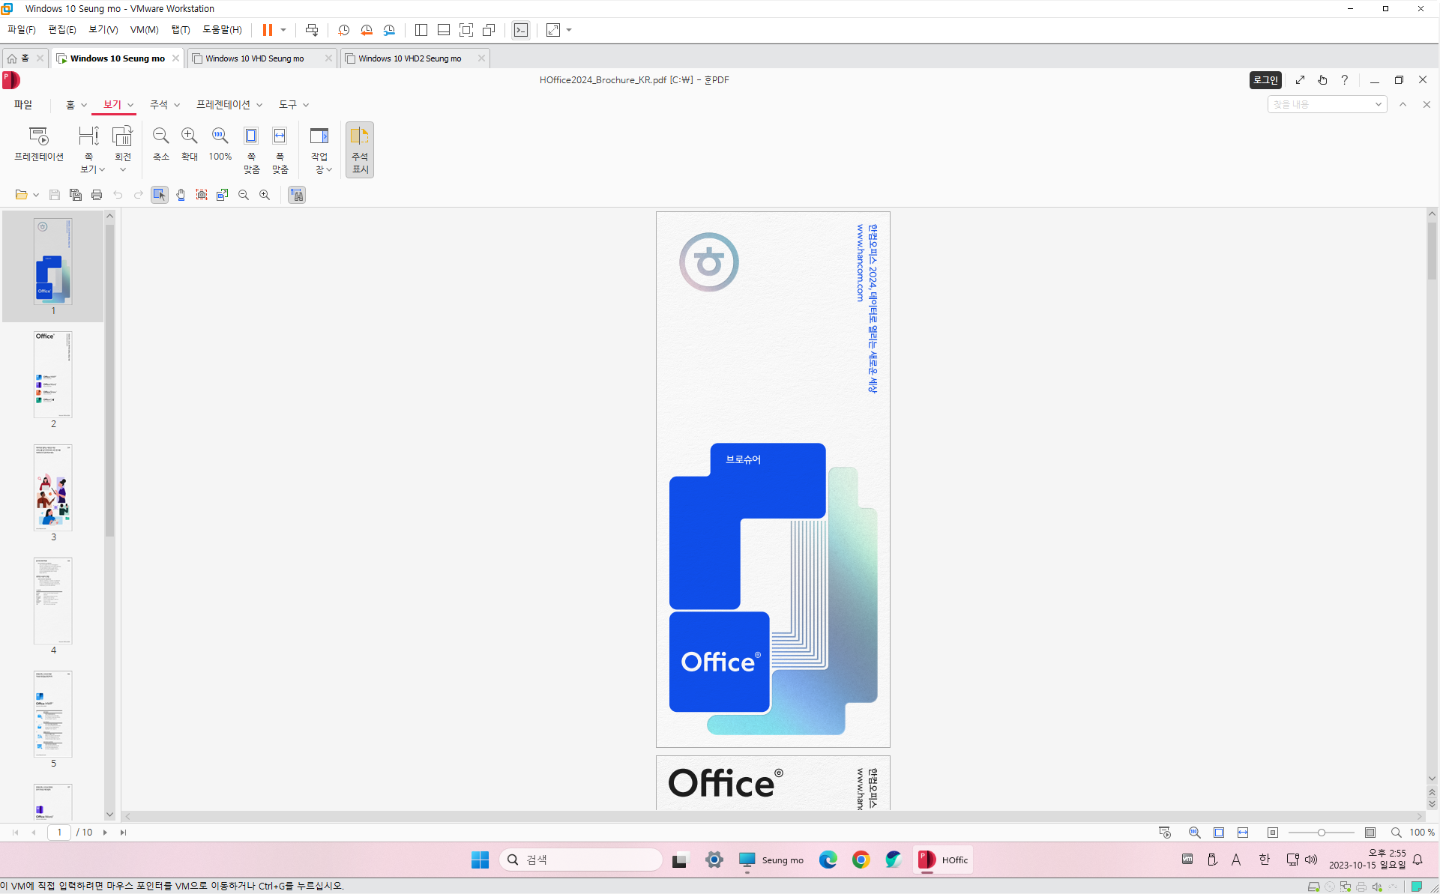Viewport: 1440px width, 894px height.
Task: Toggle the select cursor tool
Action: [x=159, y=195]
